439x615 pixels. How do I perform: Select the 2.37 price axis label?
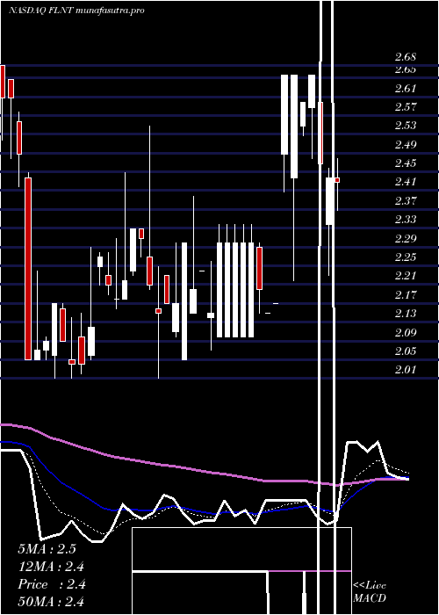(406, 201)
